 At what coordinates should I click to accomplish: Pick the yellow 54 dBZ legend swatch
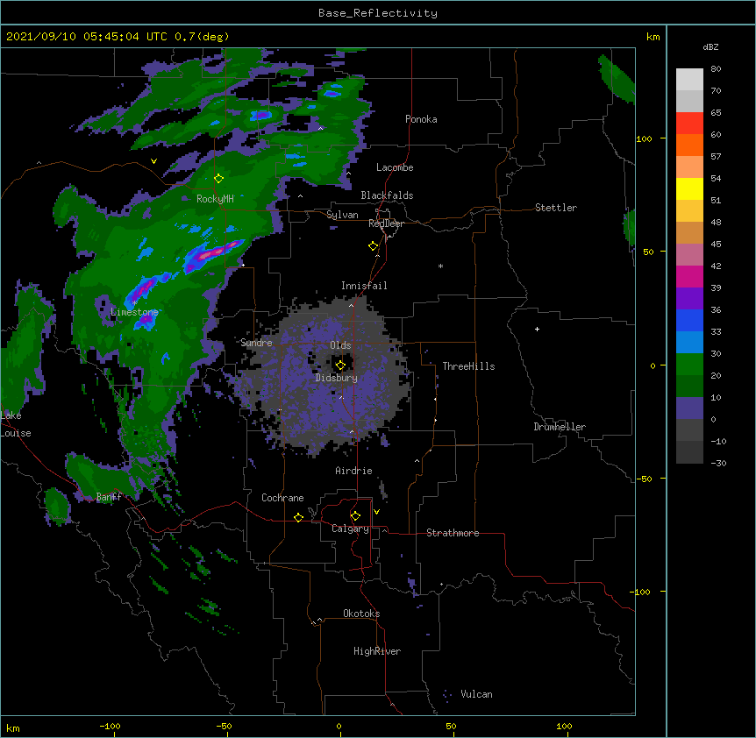[689, 188]
